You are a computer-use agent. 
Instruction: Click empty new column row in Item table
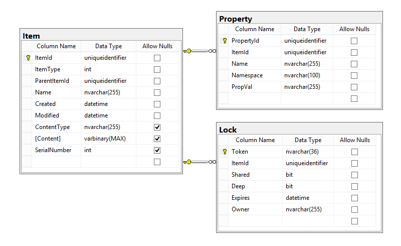[x=56, y=162]
